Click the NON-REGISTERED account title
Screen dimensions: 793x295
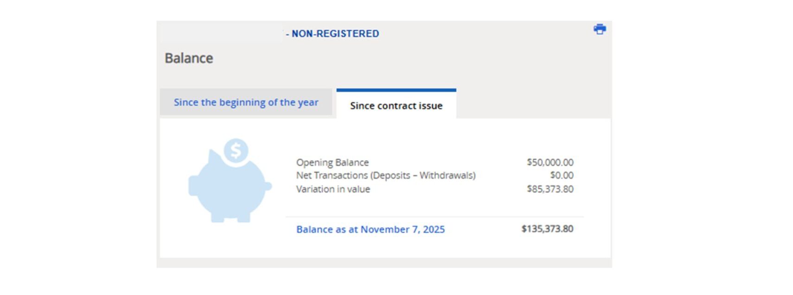335,34
